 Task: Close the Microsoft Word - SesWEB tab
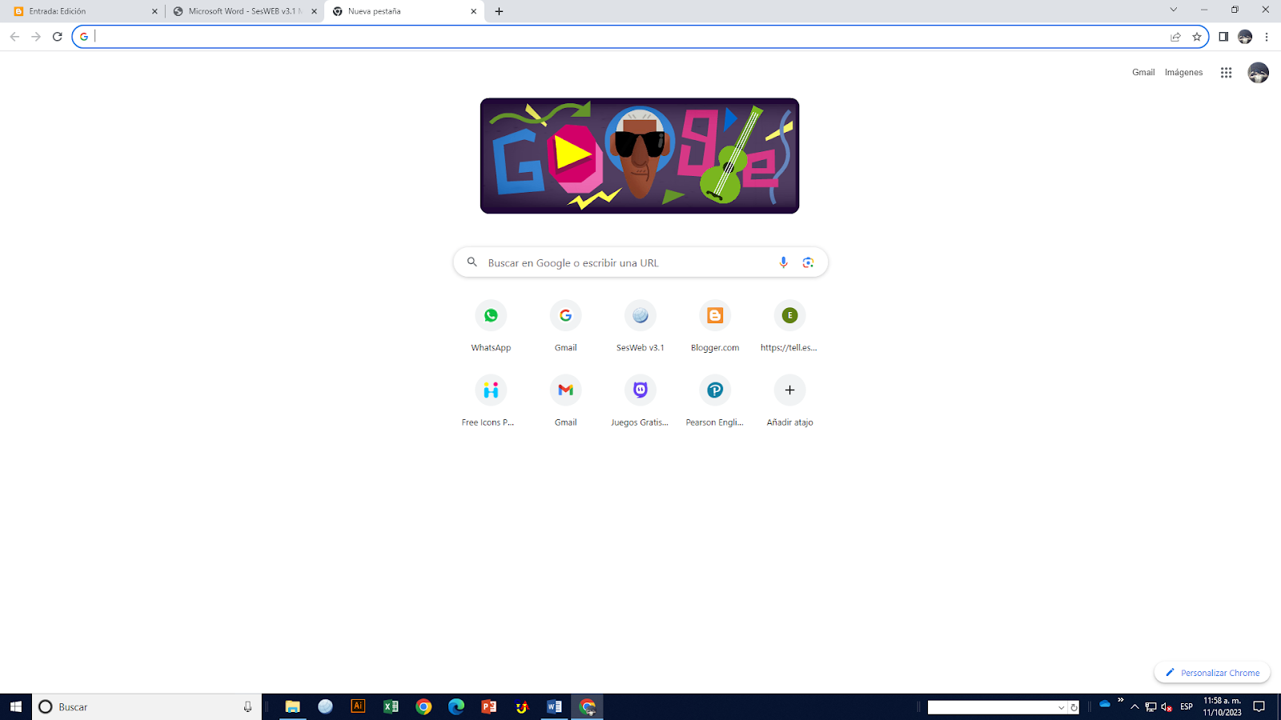(314, 11)
